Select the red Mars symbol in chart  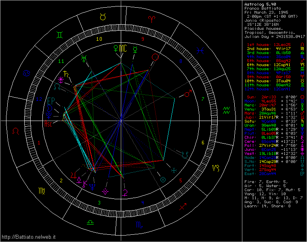click(187, 94)
